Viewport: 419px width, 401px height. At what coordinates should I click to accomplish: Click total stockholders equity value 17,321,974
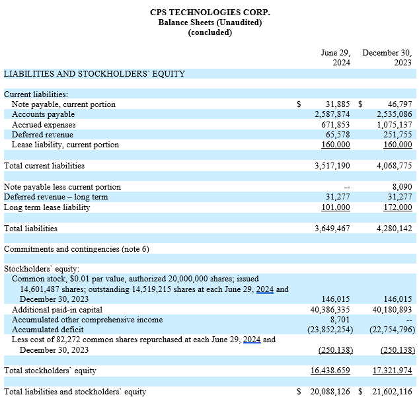(393, 371)
